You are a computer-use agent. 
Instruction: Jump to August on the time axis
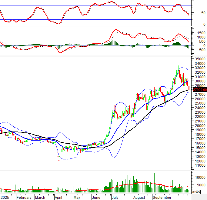pyautogui.click(x=139, y=197)
